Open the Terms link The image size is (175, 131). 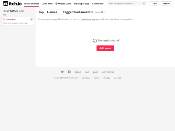(x=97, y=78)
